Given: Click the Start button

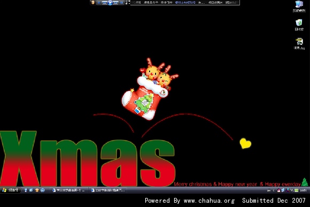Looking at the screenshot, I should tap(11, 190).
